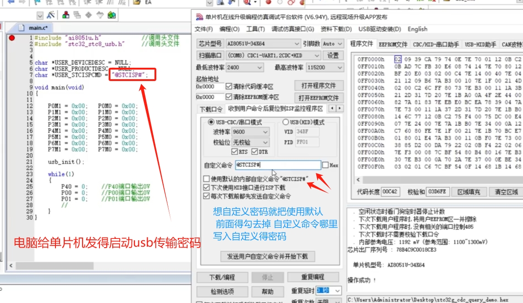Switch to the EEPROM文件 tab
Screen dimensions: 523x303
393,44
